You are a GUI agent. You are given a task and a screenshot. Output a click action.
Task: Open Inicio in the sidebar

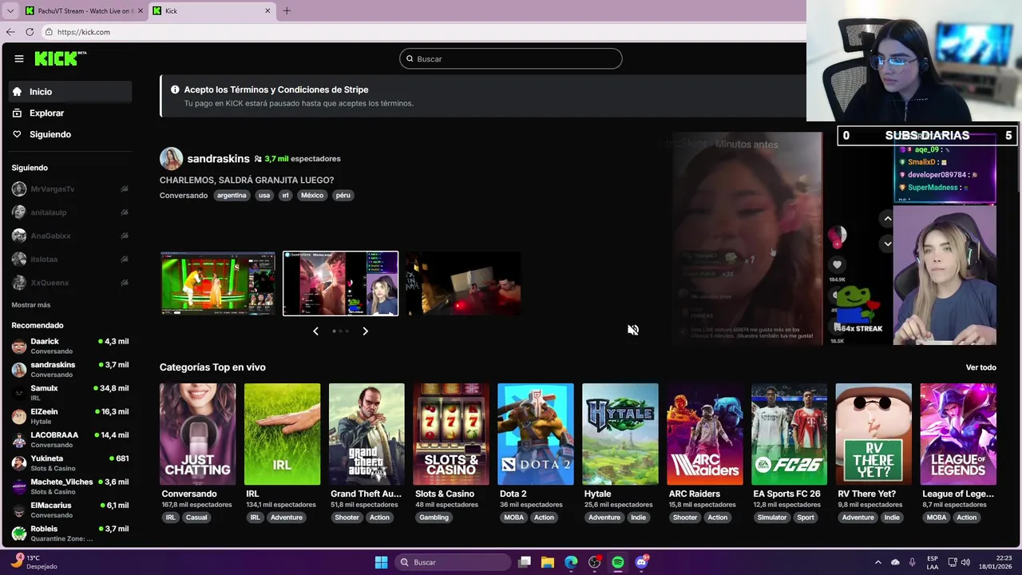(70, 92)
